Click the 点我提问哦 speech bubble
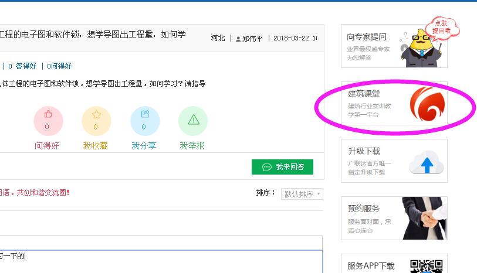The image size is (477, 273). coord(442,28)
